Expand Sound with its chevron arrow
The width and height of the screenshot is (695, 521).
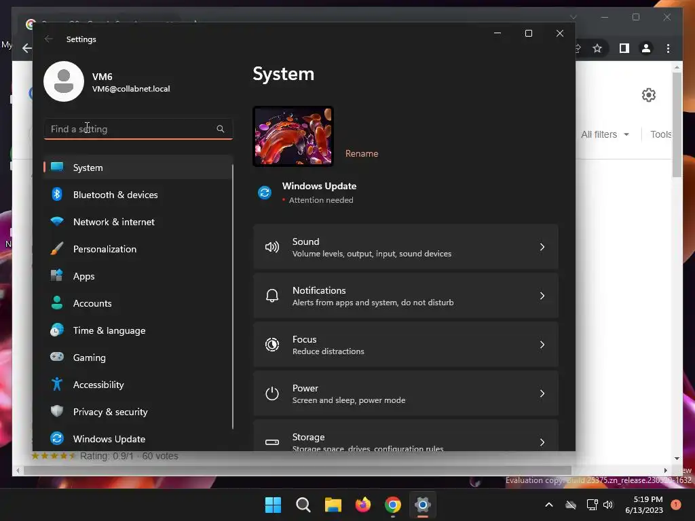tap(542, 247)
